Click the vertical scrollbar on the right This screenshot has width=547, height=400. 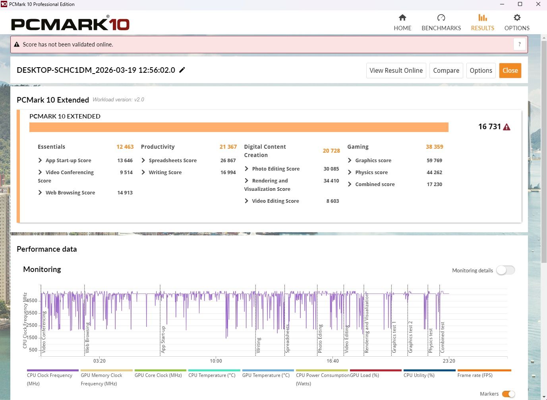click(544, 151)
